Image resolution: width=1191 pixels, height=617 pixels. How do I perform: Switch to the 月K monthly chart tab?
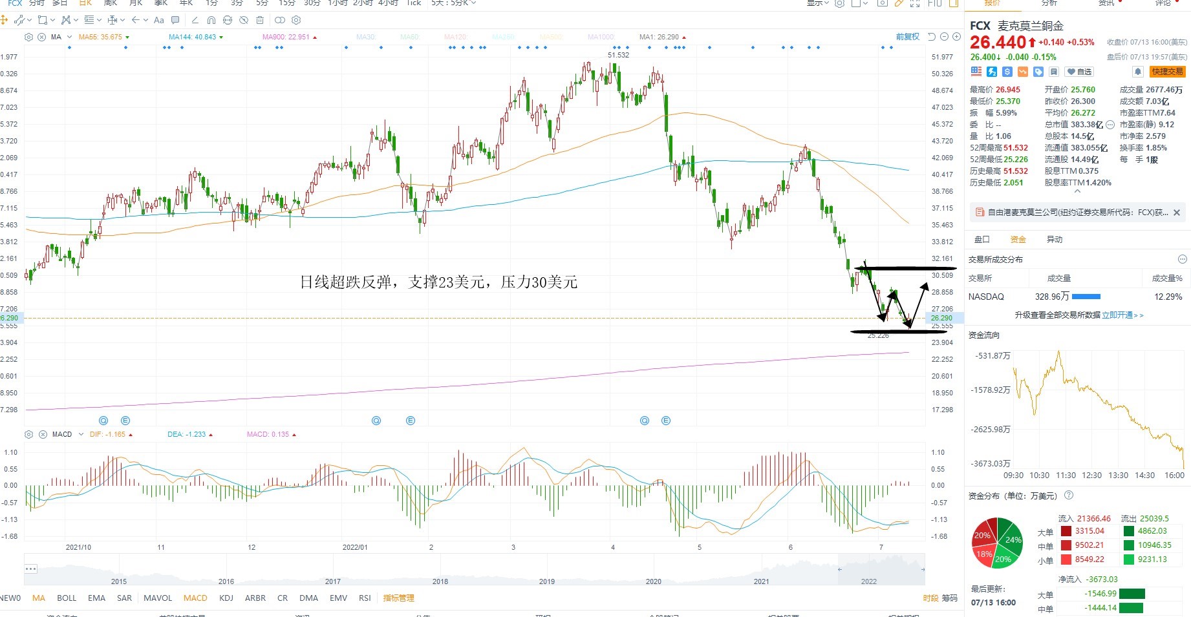pos(136,3)
